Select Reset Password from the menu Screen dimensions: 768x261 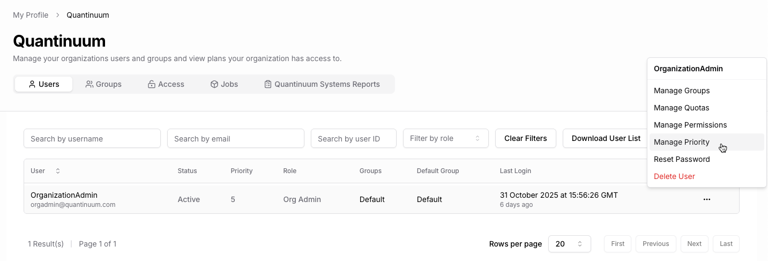[x=682, y=159]
